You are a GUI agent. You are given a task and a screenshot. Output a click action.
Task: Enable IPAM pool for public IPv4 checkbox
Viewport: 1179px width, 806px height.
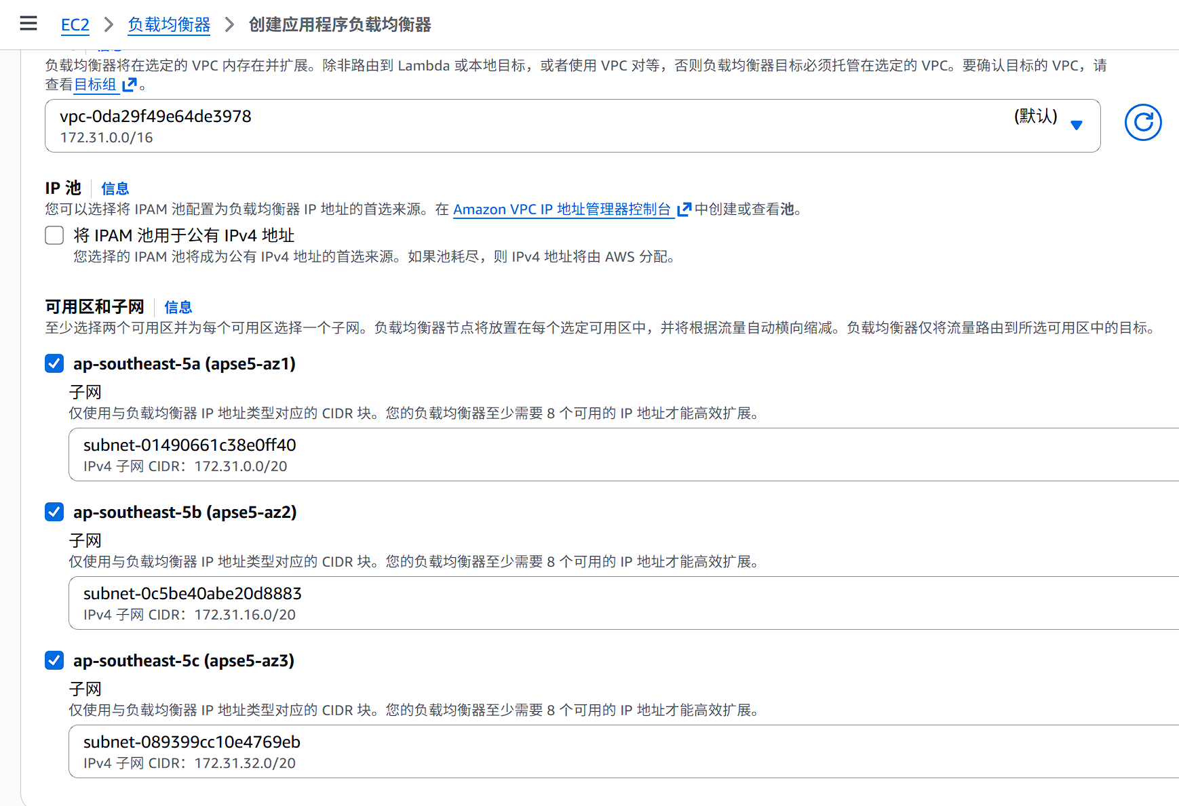pos(54,235)
